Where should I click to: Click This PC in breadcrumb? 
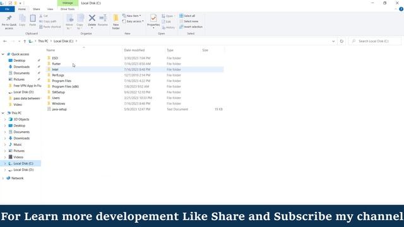[x=43, y=41]
